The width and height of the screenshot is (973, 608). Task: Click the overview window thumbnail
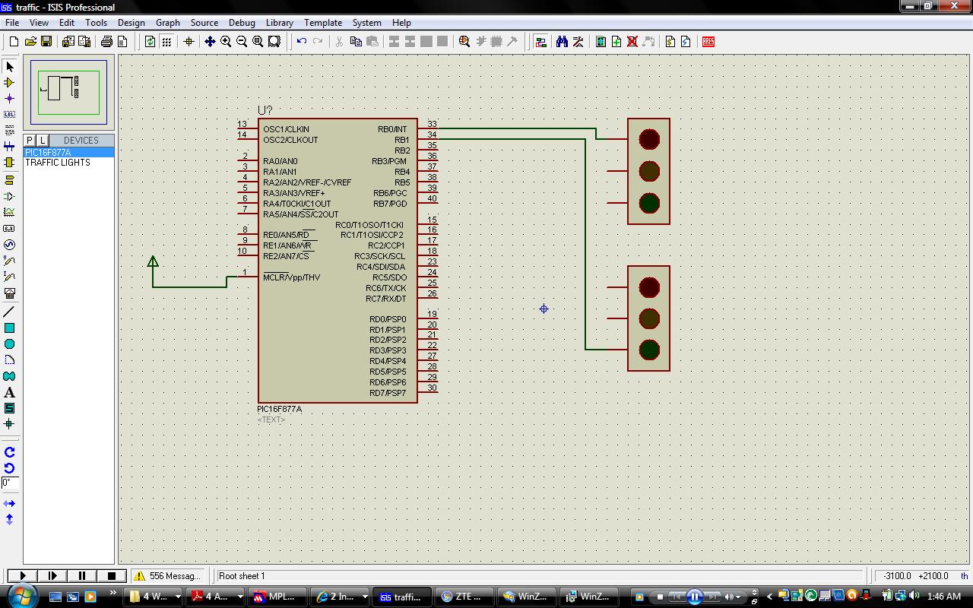coord(69,92)
